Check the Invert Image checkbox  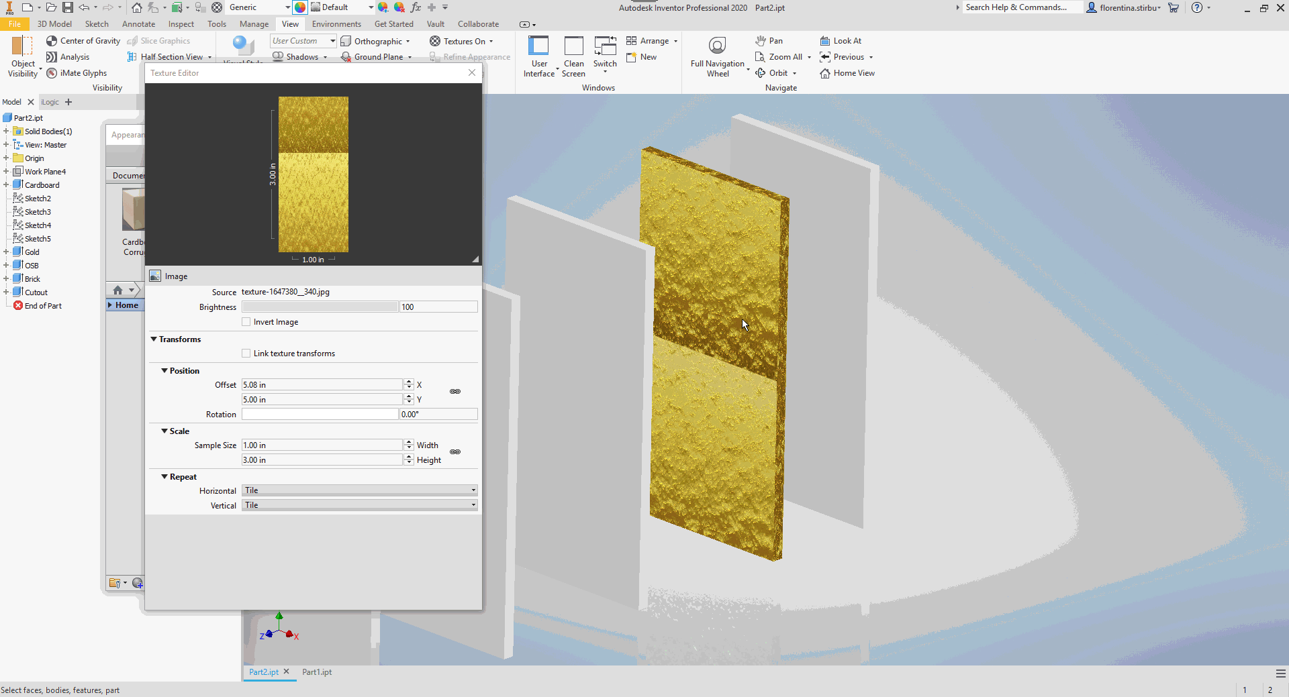tap(246, 322)
